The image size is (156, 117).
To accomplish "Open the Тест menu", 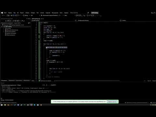I will [38, 13].
